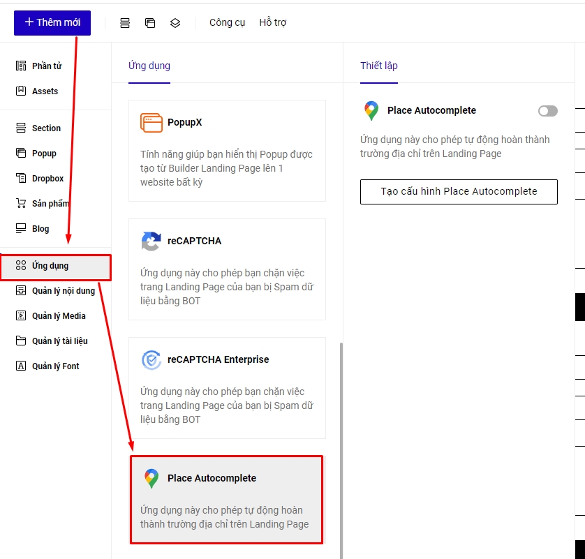The image size is (585, 559).
Task: Open Assets in the sidebar
Action: 45,91
